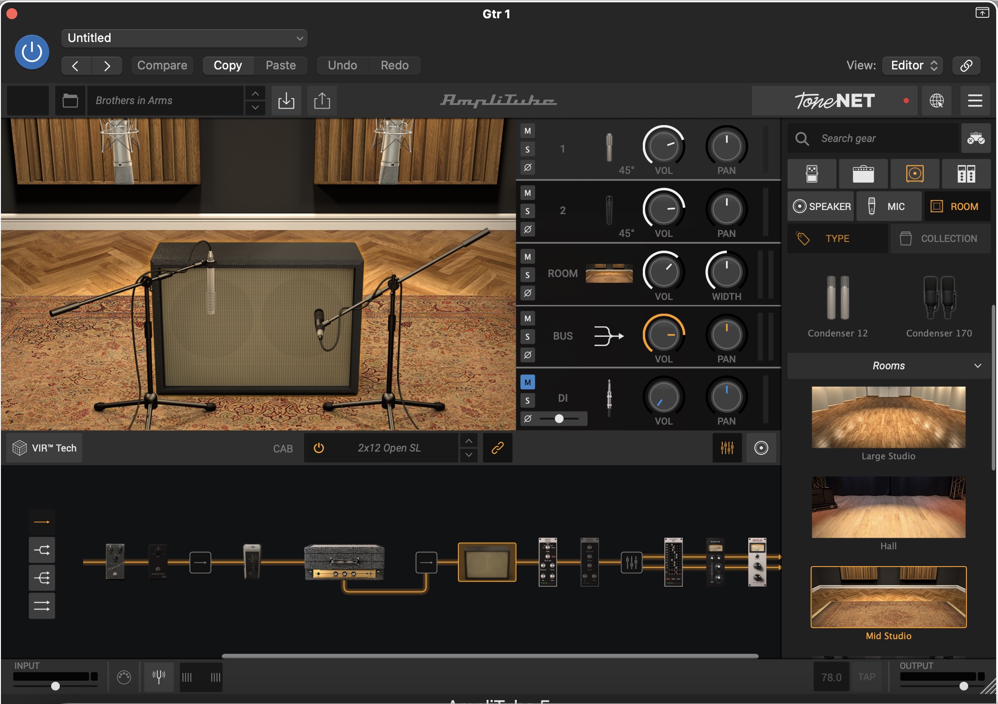Select the single serial signal routing
Viewport: 998px width, 704px height.
click(x=42, y=522)
